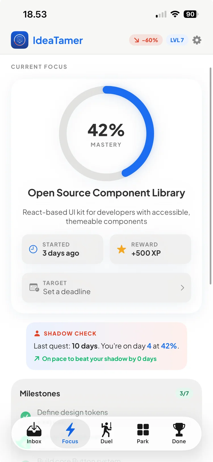Tap the Duel fencing icon
The height and width of the screenshot is (462, 213).
point(106,430)
